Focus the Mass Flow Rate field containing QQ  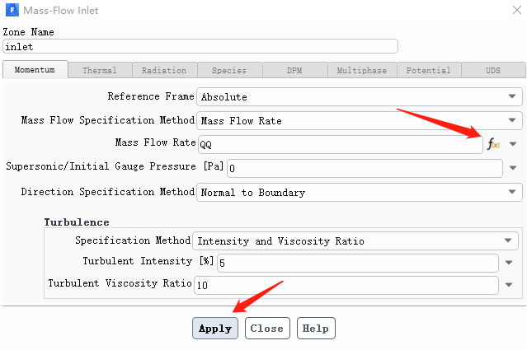338,144
